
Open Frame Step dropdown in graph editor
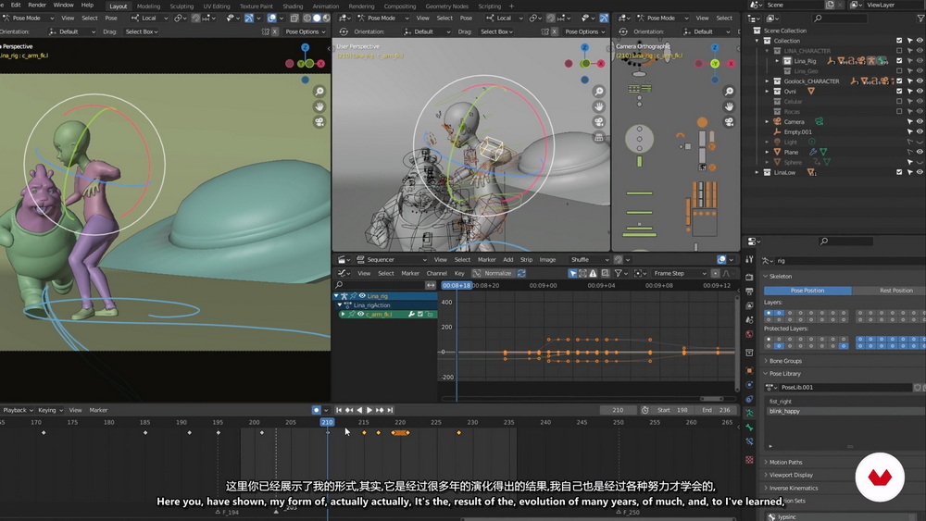[679, 273]
